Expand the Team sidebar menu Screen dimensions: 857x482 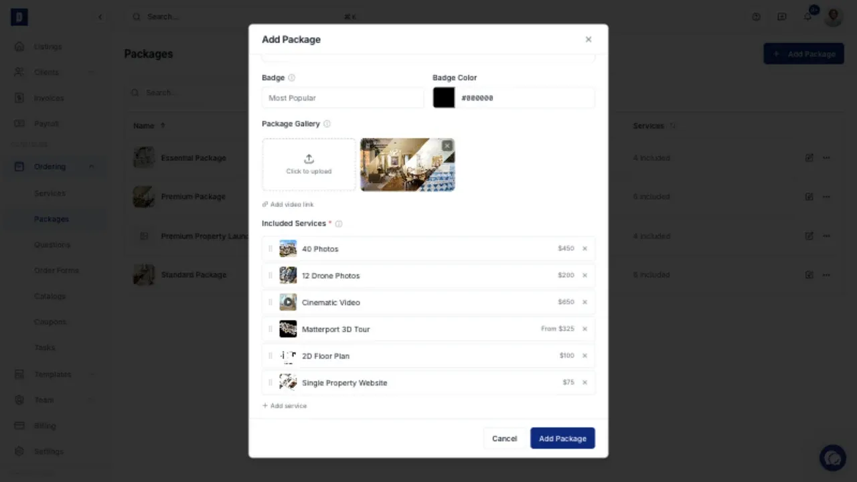point(56,400)
